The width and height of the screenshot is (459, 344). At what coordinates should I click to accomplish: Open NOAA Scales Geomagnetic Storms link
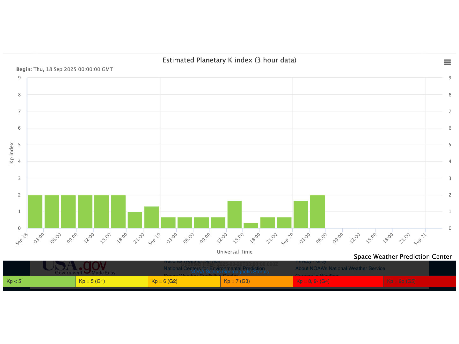pyautogui.click(x=229, y=272)
